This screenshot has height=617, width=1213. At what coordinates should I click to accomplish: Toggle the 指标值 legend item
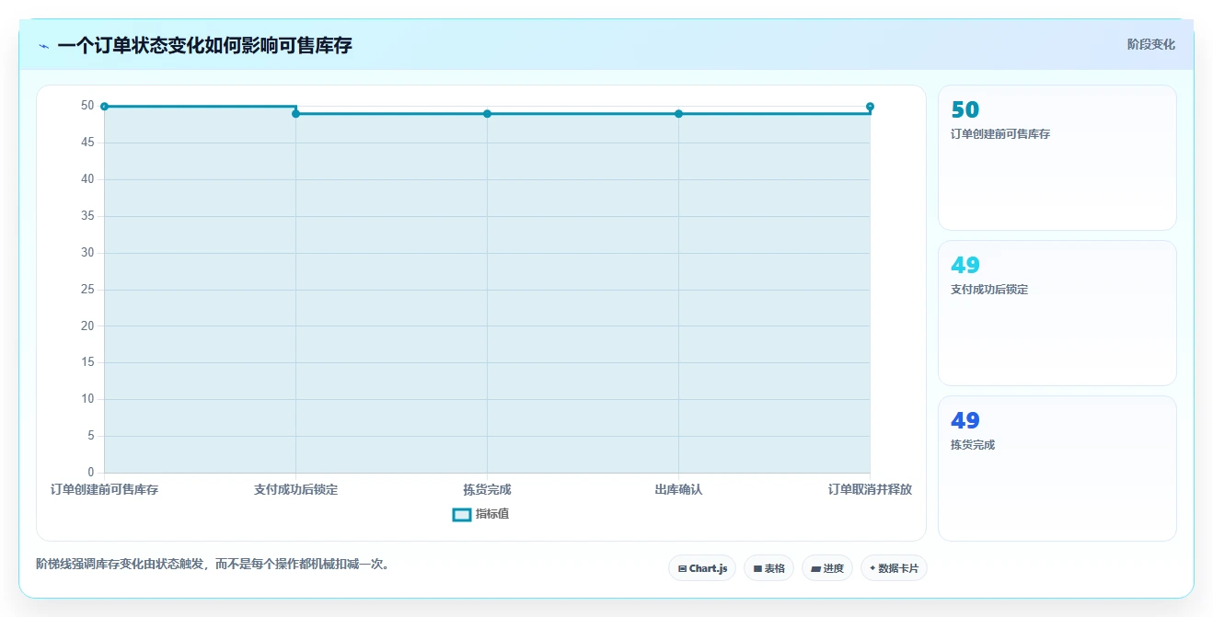[x=480, y=514]
